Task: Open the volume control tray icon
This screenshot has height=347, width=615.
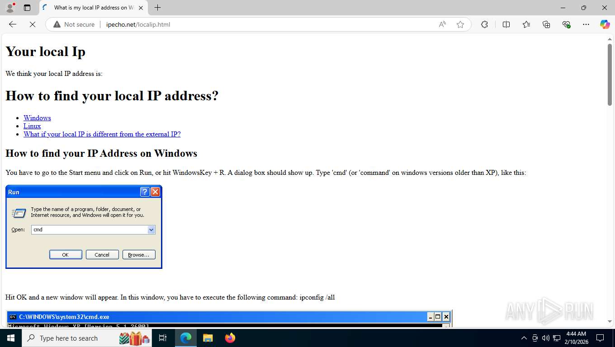Action: click(x=546, y=338)
